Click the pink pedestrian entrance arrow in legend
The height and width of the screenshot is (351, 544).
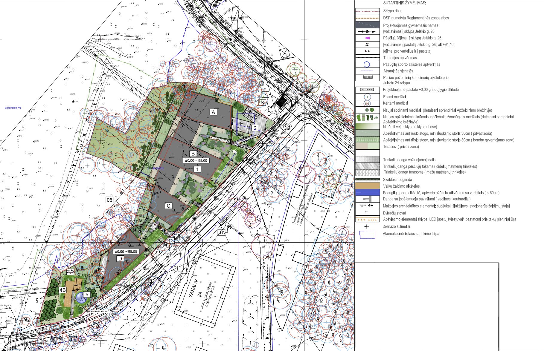pyautogui.click(x=367, y=38)
